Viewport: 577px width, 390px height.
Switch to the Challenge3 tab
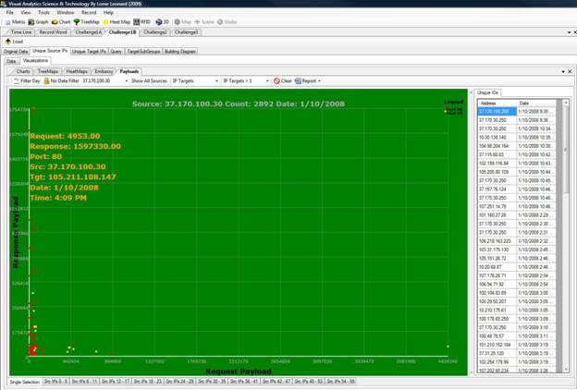coord(186,32)
